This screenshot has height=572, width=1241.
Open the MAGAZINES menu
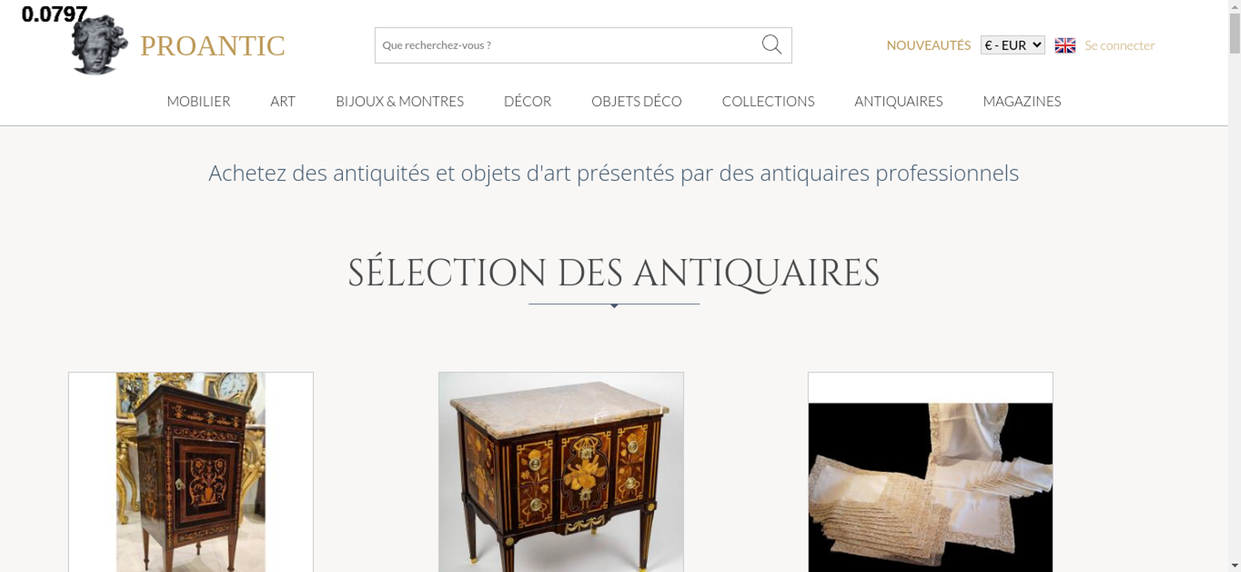[1022, 101]
